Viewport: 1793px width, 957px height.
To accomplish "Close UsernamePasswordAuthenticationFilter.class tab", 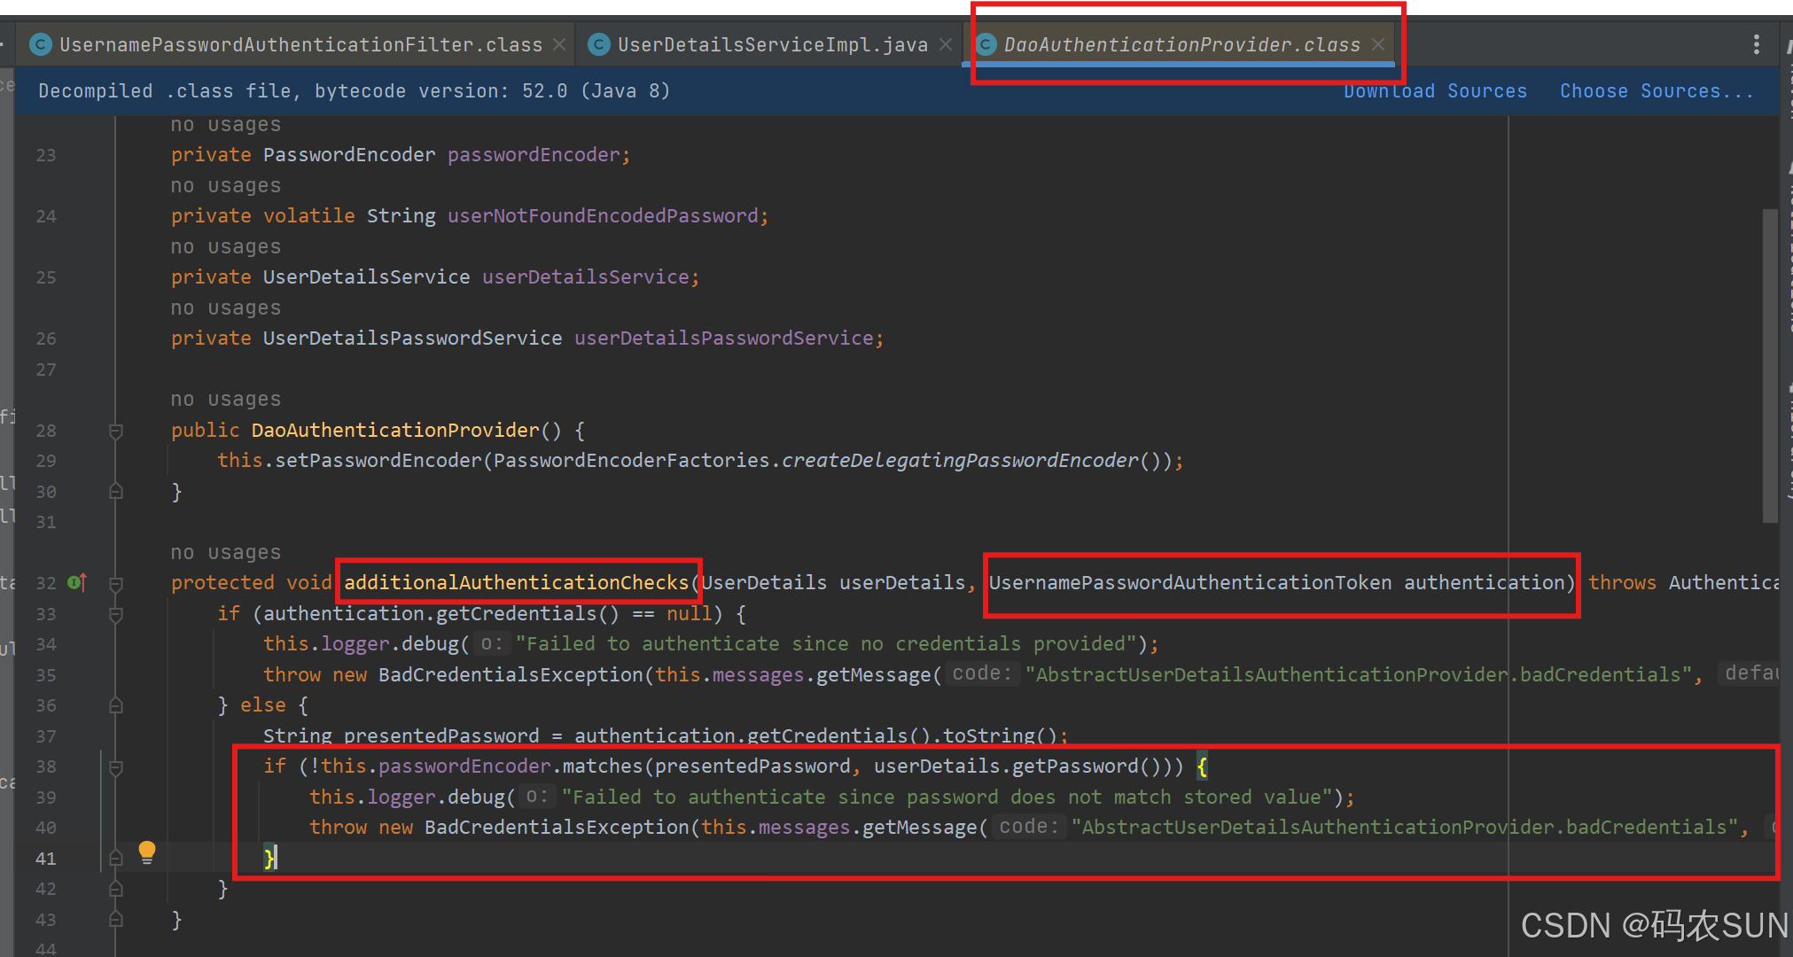I will (559, 44).
